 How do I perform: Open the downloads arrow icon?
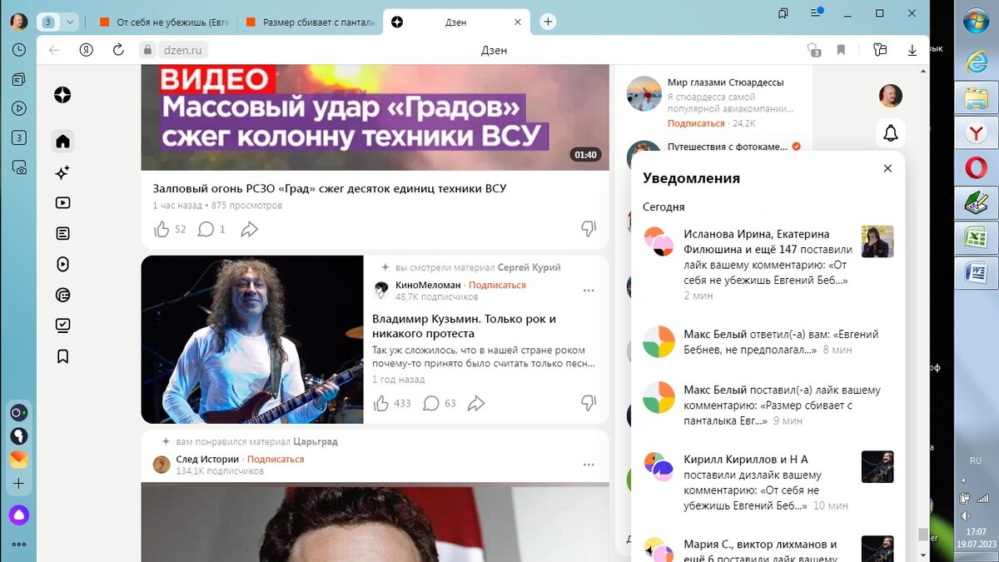912,50
